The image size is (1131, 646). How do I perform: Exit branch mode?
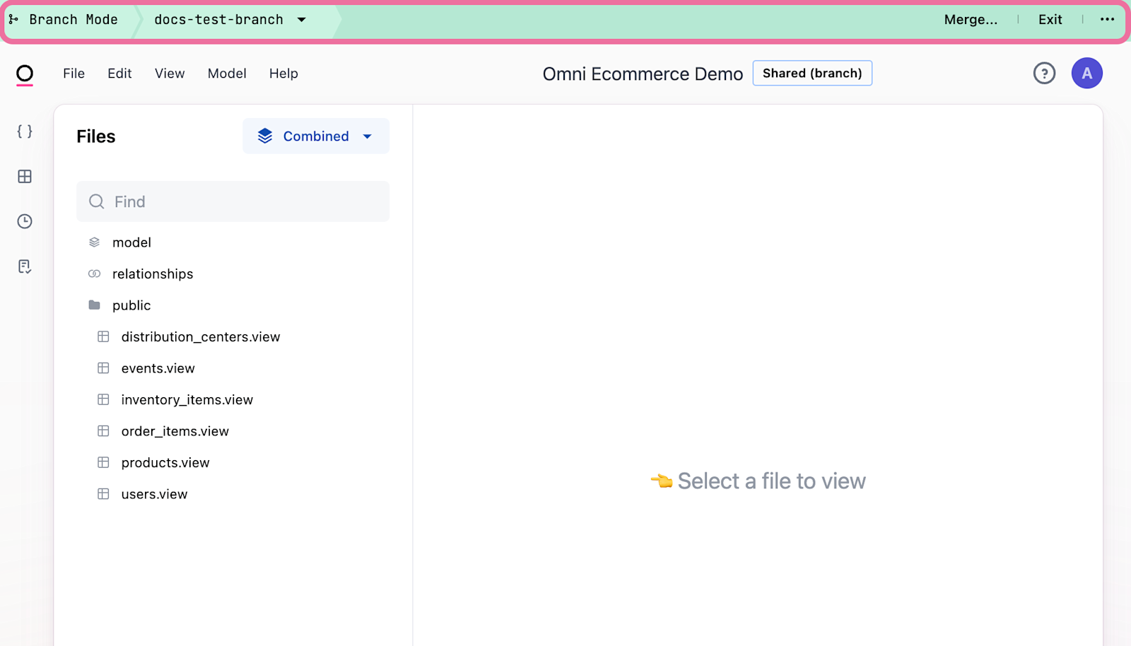(x=1050, y=20)
